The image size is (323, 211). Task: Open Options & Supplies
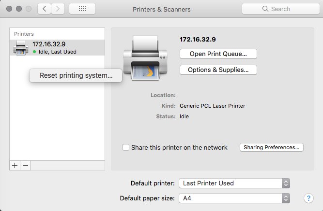218,70
